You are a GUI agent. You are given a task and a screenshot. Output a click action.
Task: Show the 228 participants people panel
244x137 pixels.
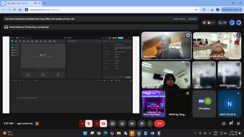[222, 23]
